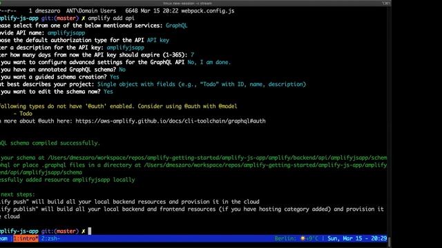Click the terminal cursor block at the prompt
Image resolution: width=442 pixels, height=248 pixels.
(x=90, y=231)
